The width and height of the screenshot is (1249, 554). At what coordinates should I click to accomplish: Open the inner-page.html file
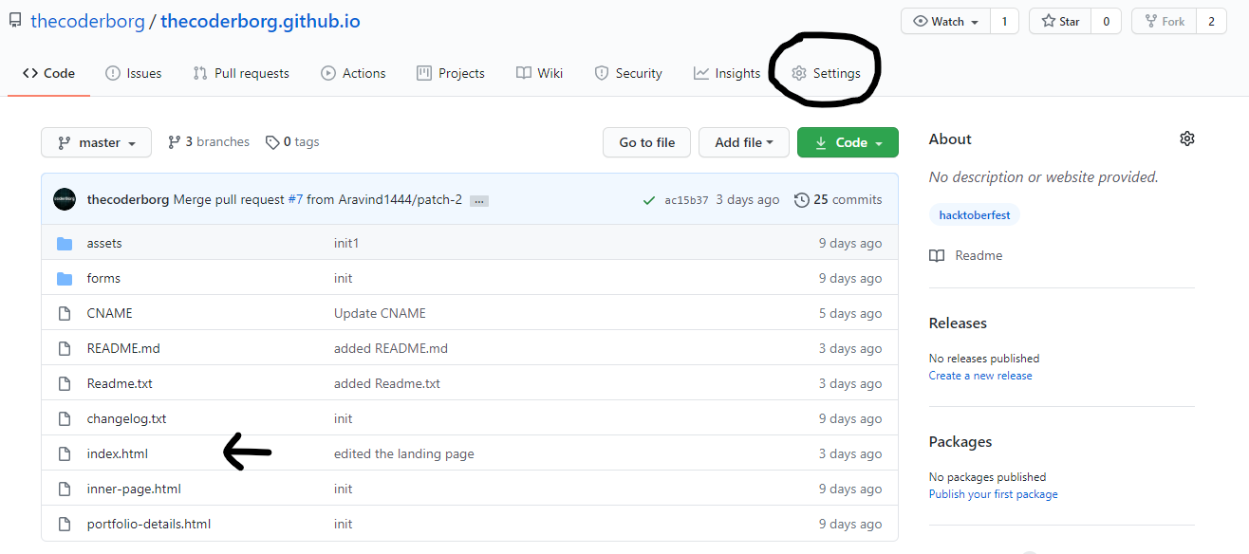tap(134, 489)
